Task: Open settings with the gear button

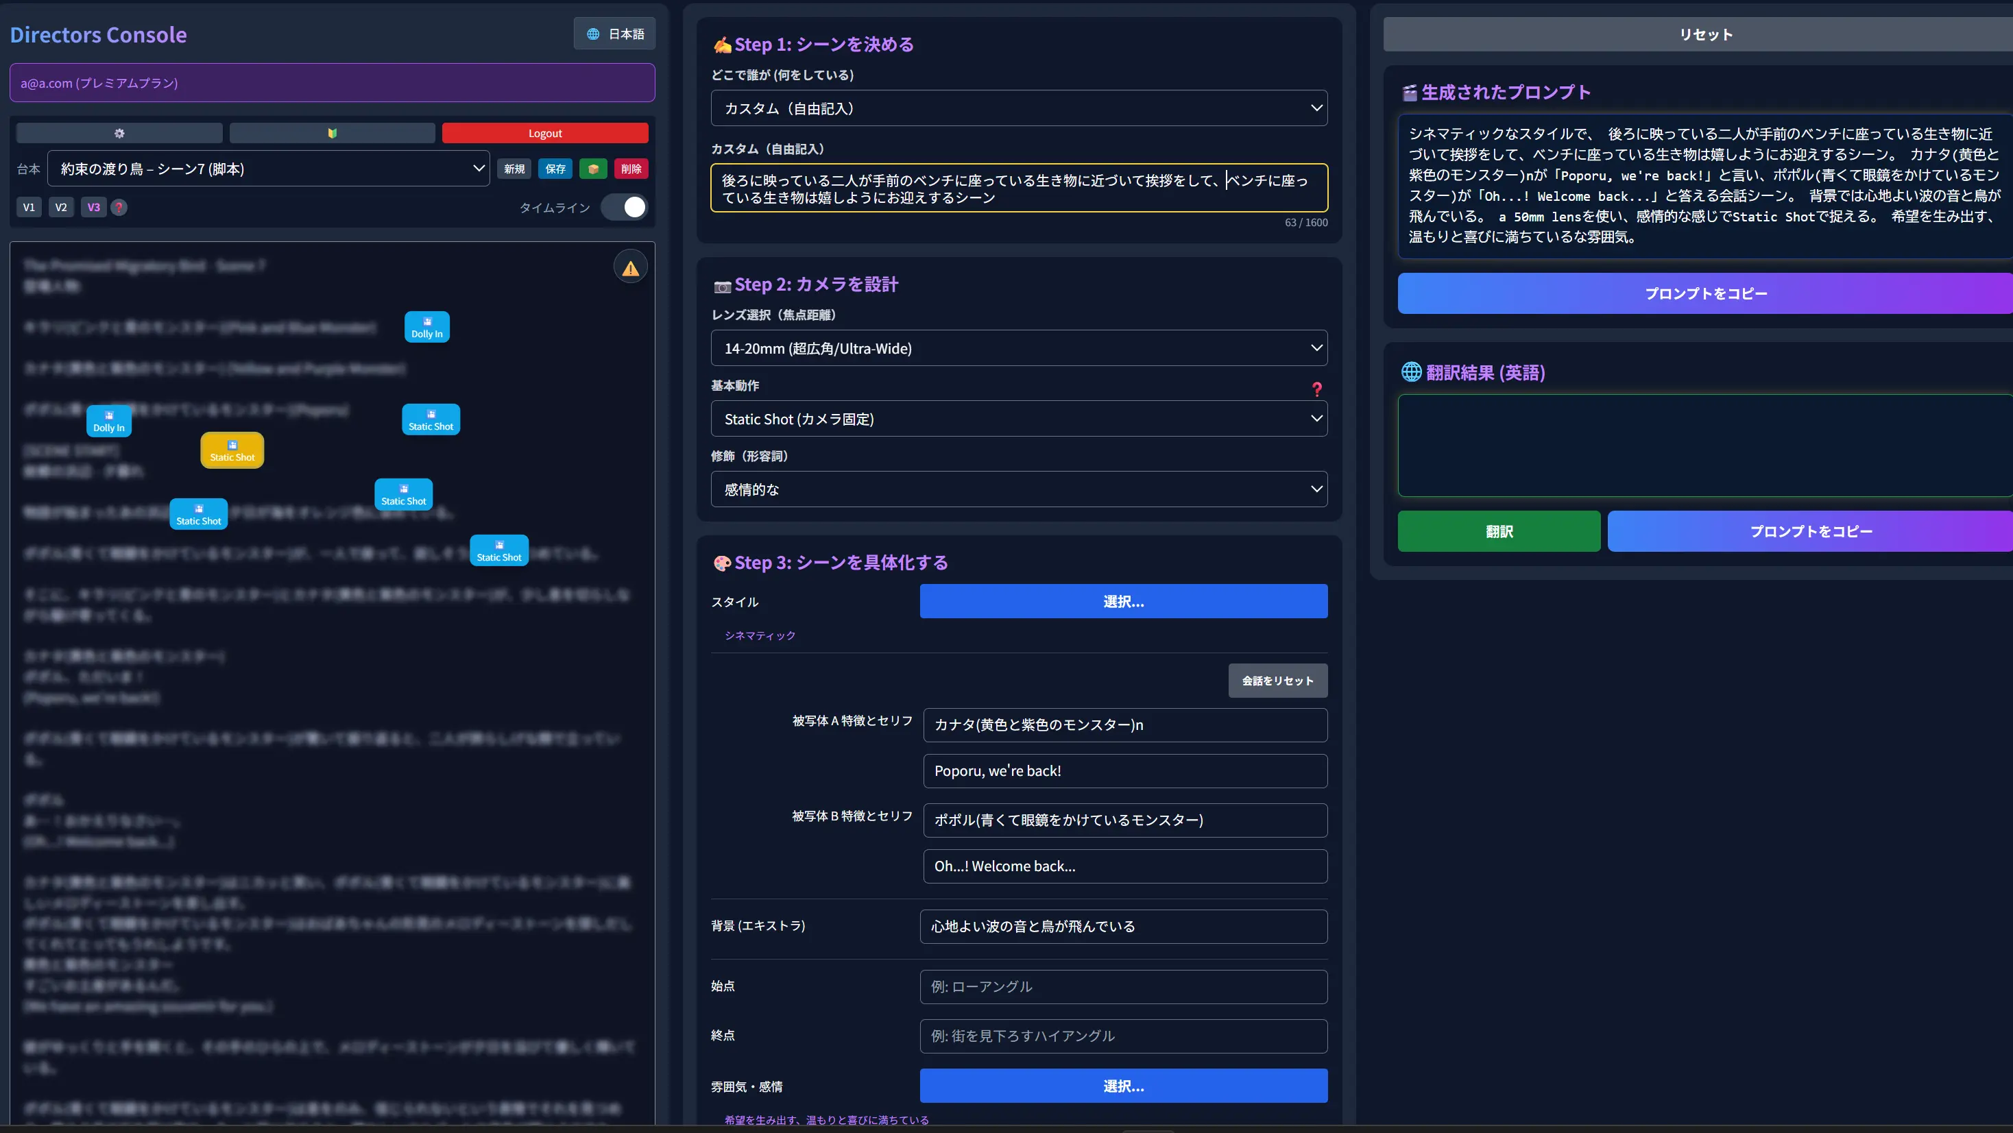Action: tap(119, 133)
